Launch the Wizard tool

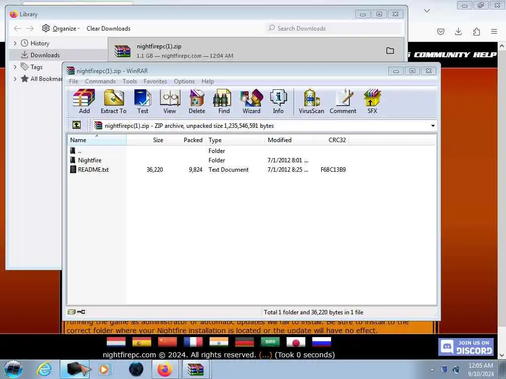point(252,102)
